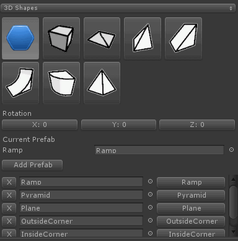The image size is (238, 241).
Task: Pick the pyramid shape thumbnail
Action: [102, 83]
